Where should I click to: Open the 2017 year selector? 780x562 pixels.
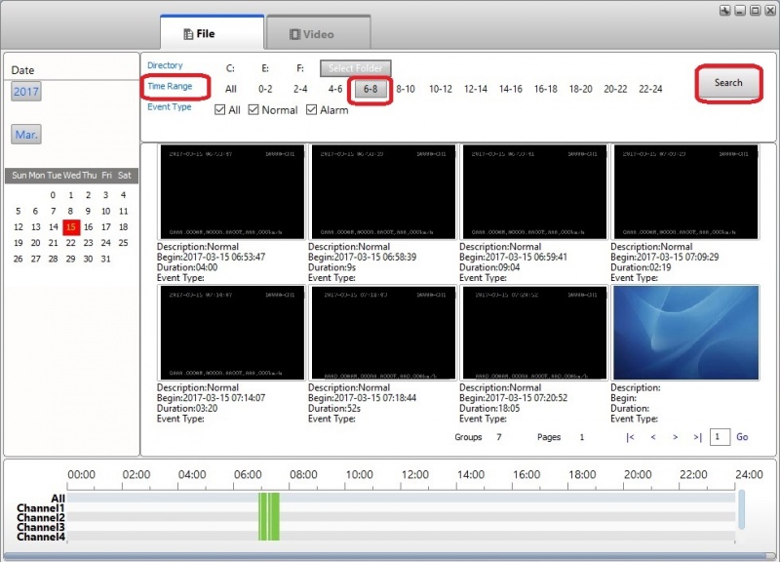coord(24,91)
